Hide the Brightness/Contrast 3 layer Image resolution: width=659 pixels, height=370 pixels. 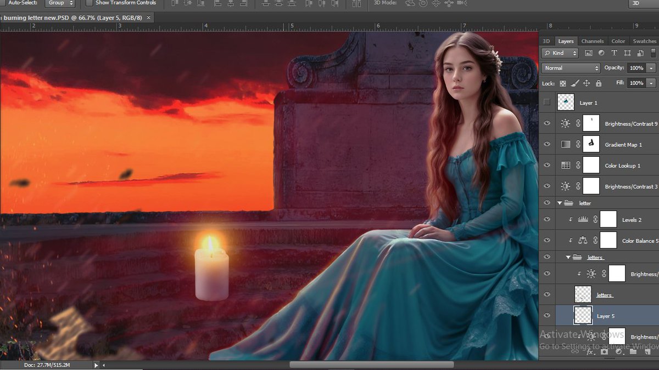(x=547, y=186)
